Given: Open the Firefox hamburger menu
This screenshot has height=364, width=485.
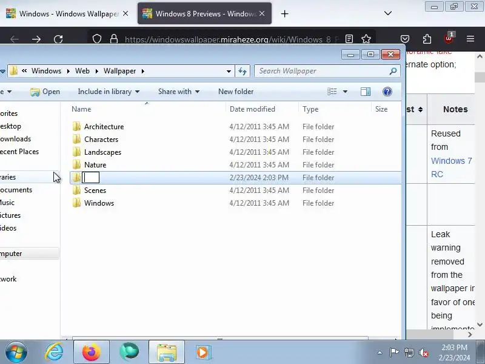Looking at the screenshot, I should click(470, 39).
